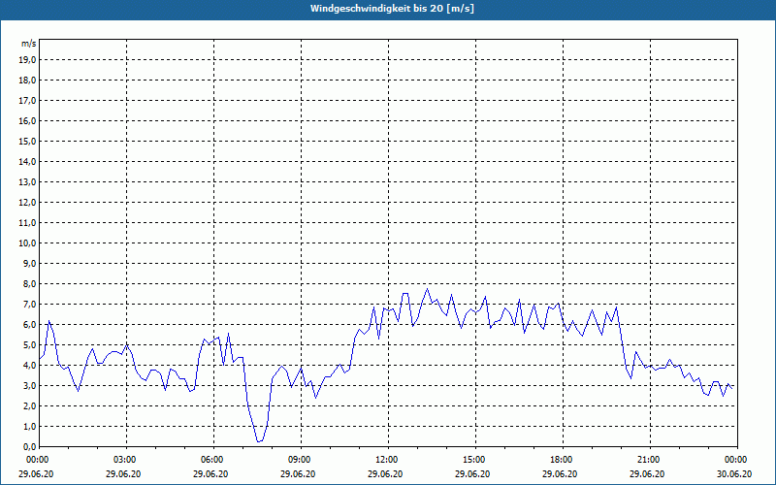Click on the 13,0 axis label
The width and height of the screenshot is (776, 485).
tap(27, 181)
